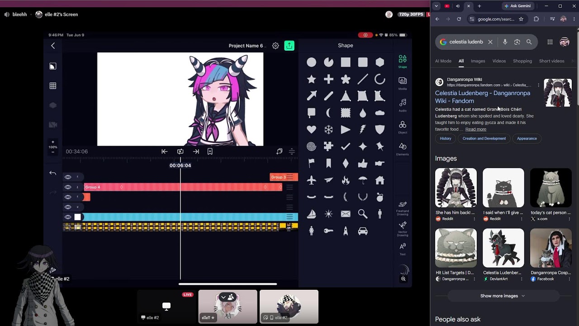Image resolution: width=579 pixels, height=326 pixels.
Task: Select the diagonal arrow shape
Action: 311,96
